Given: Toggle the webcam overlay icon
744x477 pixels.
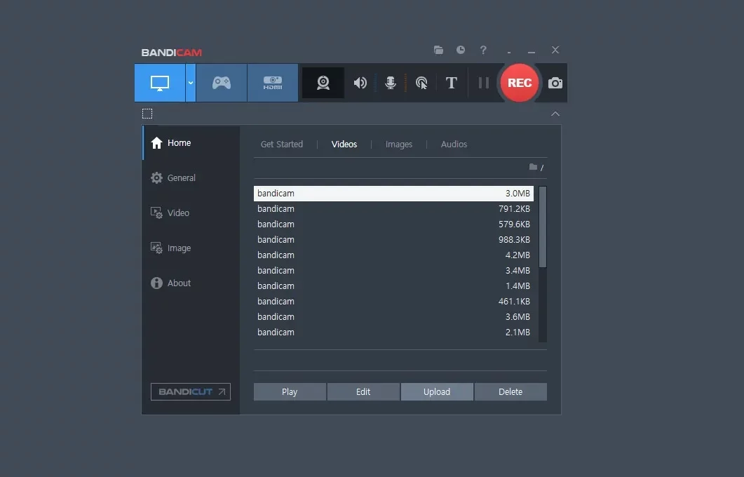Looking at the screenshot, I should (x=323, y=83).
